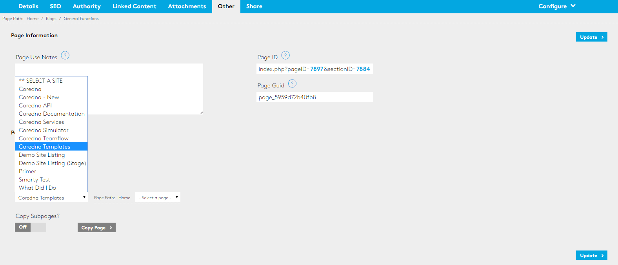The image size is (618, 265).
Task: Go to the Authority tab
Action: coord(87,6)
